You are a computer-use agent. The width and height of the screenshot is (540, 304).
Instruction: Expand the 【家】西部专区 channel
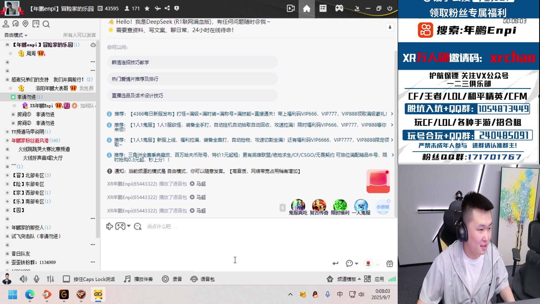click(x=7, y=193)
